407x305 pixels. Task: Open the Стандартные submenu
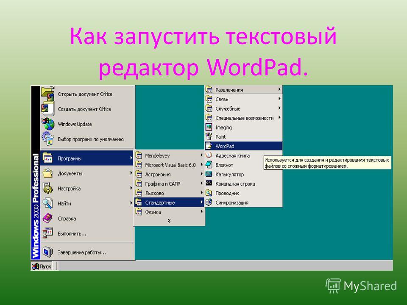(x=169, y=202)
